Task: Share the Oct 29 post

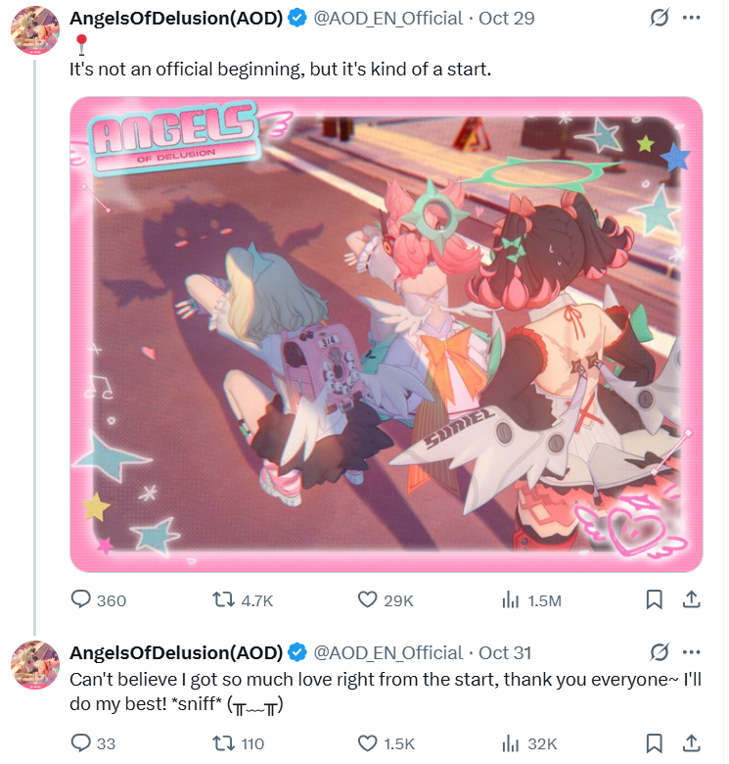Action: (691, 599)
